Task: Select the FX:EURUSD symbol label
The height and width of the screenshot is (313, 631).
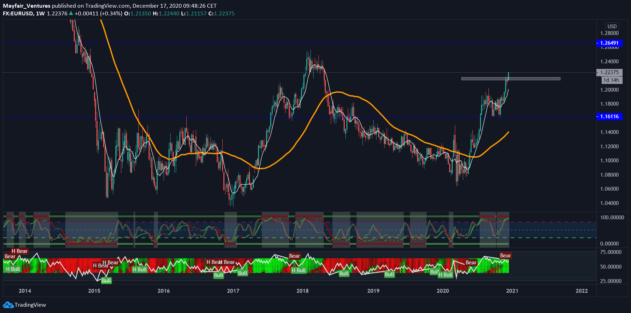Action: pos(18,14)
